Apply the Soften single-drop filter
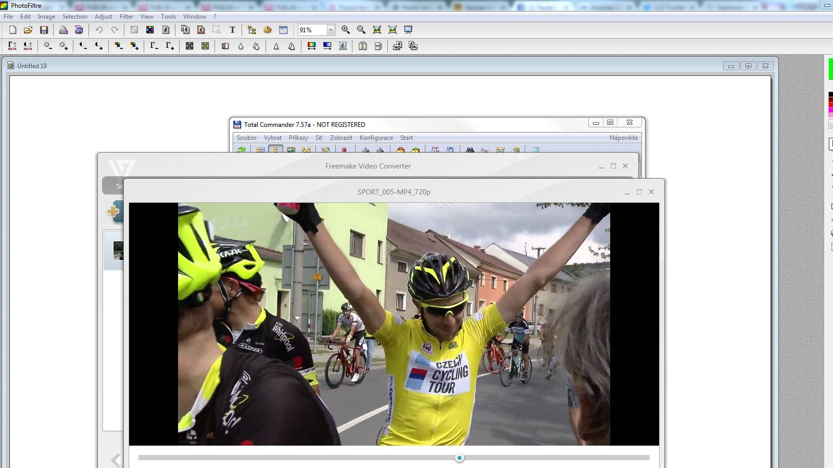The width and height of the screenshot is (833, 468). [241, 46]
